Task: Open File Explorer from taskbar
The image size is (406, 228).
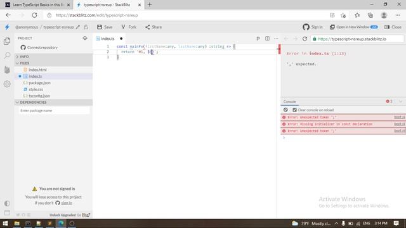Action: click(17, 224)
